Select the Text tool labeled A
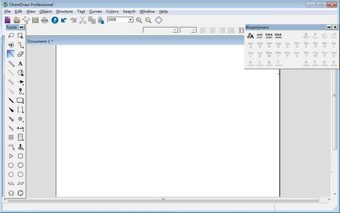340x213 pixels. tap(20, 63)
